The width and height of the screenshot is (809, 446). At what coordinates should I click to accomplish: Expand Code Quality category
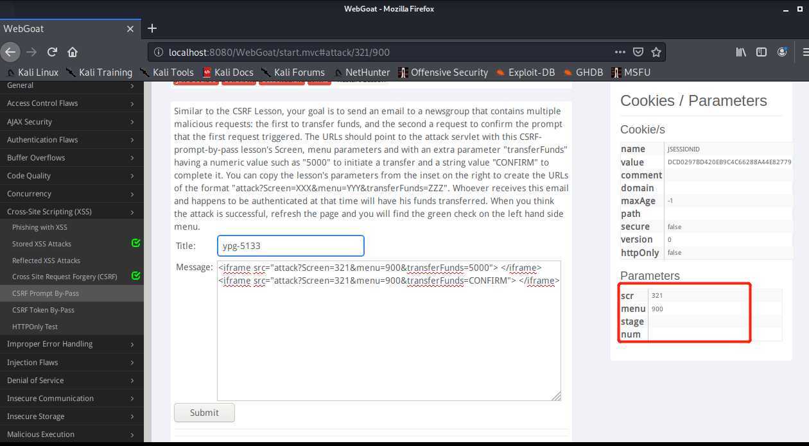click(x=72, y=175)
